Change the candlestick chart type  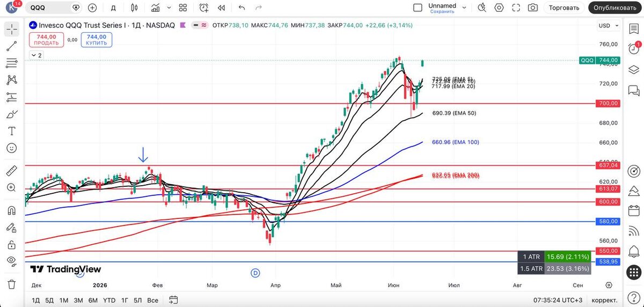coord(134,8)
